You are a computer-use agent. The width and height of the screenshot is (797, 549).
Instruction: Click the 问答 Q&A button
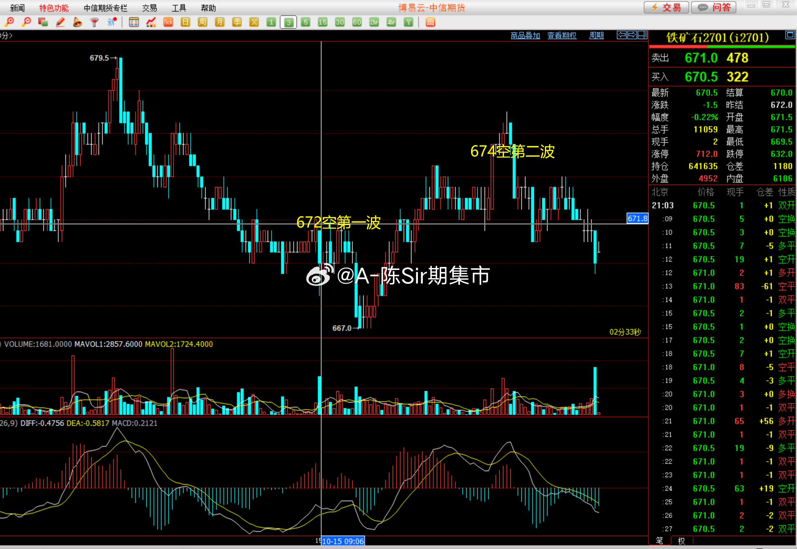pos(714,7)
